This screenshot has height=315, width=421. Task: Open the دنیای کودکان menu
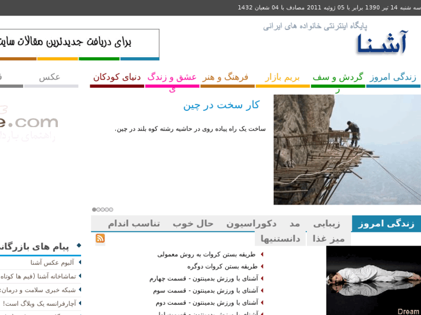[117, 77]
